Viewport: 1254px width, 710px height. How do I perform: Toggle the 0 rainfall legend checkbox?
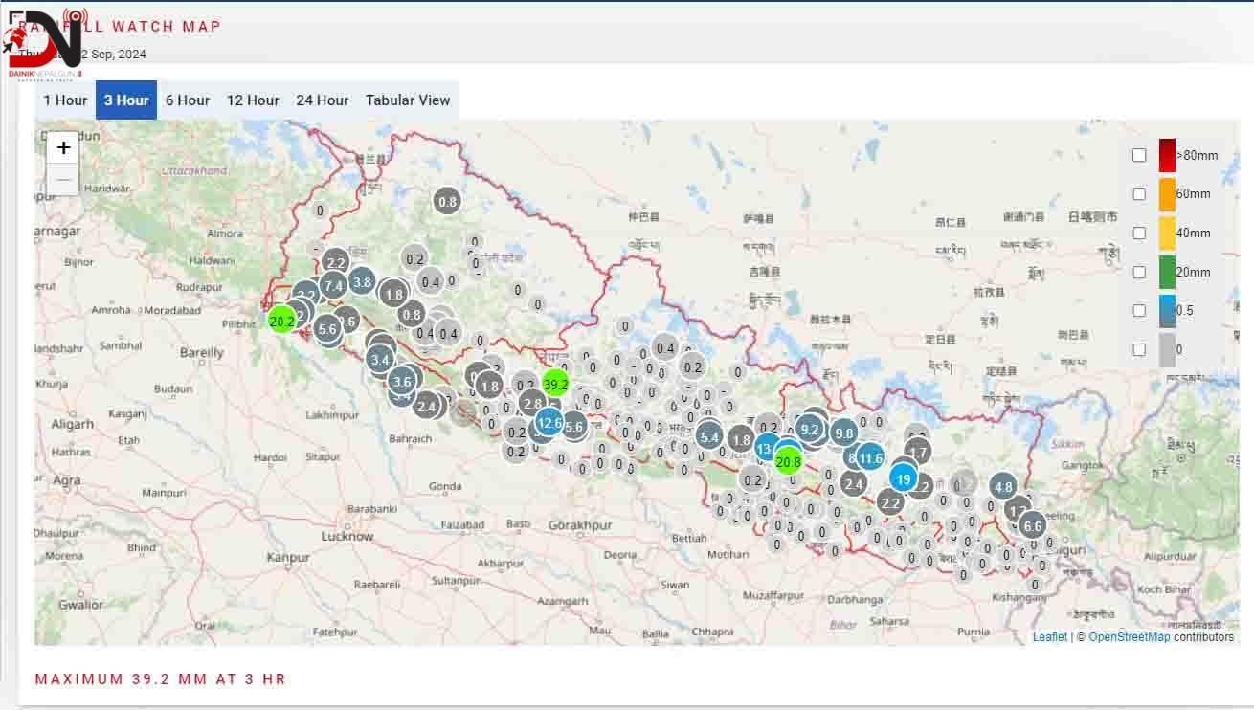(x=1139, y=347)
